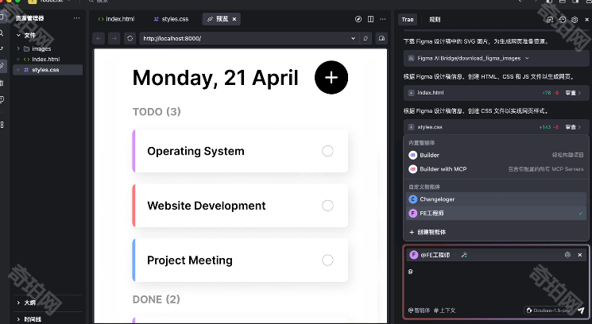592x324 pixels.
Task: Switch to the index.html tab
Action: (x=115, y=18)
